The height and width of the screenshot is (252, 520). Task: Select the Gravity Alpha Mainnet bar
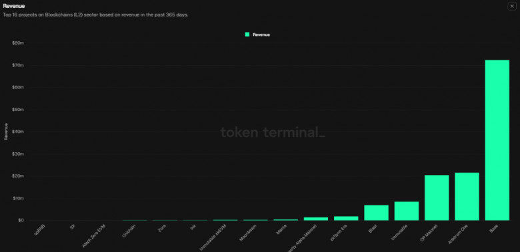click(x=316, y=219)
